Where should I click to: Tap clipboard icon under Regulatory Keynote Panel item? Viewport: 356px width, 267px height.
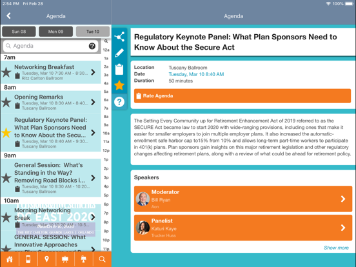17,144
